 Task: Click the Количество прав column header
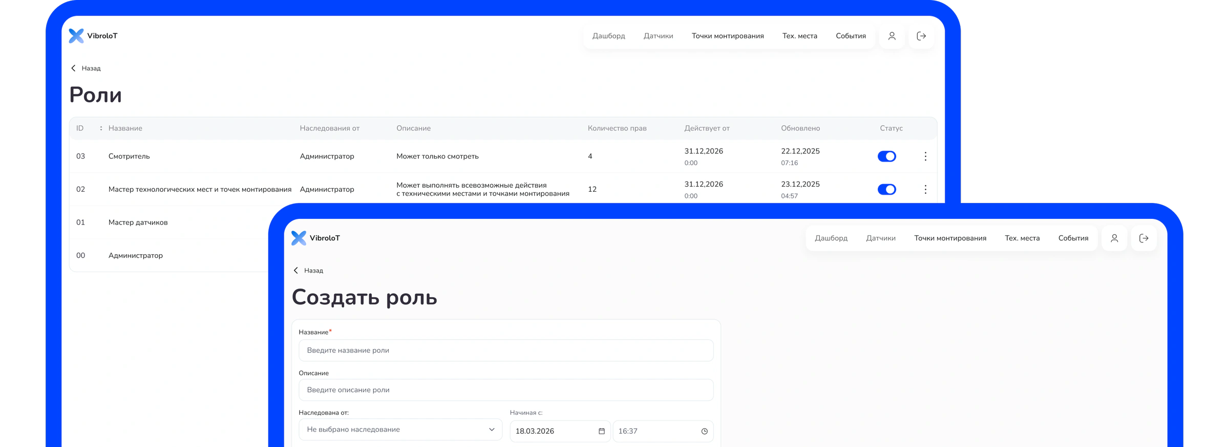point(617,128)
